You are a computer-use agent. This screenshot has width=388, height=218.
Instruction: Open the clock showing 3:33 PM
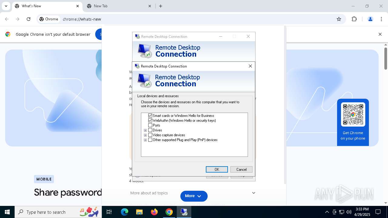click(x=362, y=212)
